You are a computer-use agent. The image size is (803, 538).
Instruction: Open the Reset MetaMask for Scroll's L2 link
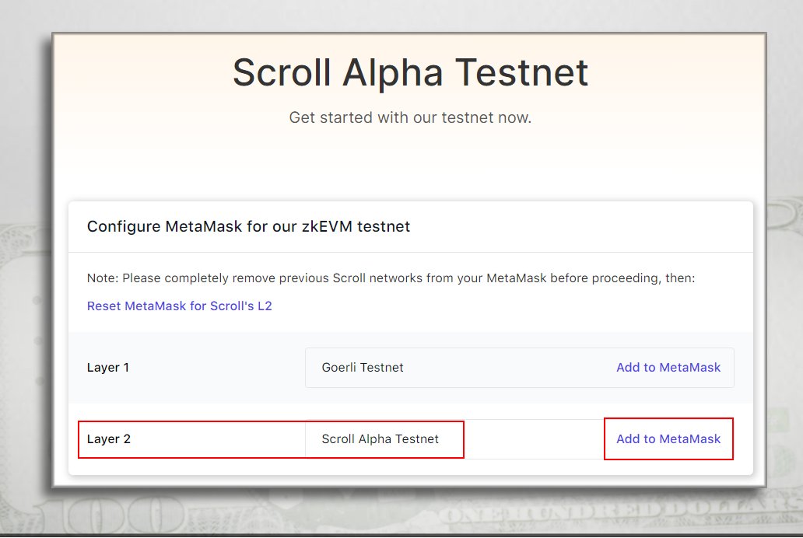[x=179, y=306]
